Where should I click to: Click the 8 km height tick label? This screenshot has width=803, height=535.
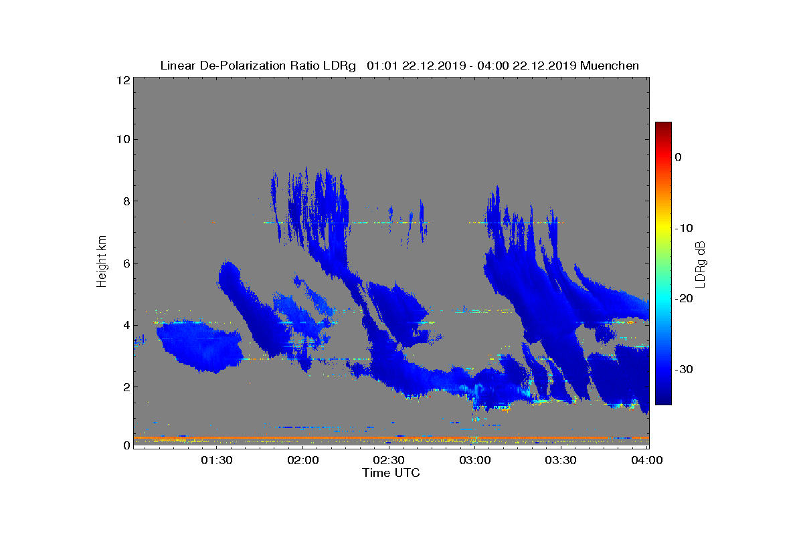(125, 201)
